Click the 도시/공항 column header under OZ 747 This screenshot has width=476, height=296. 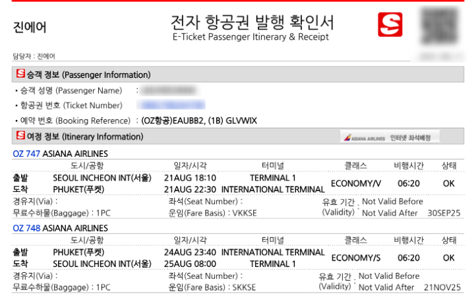(87, 165)
